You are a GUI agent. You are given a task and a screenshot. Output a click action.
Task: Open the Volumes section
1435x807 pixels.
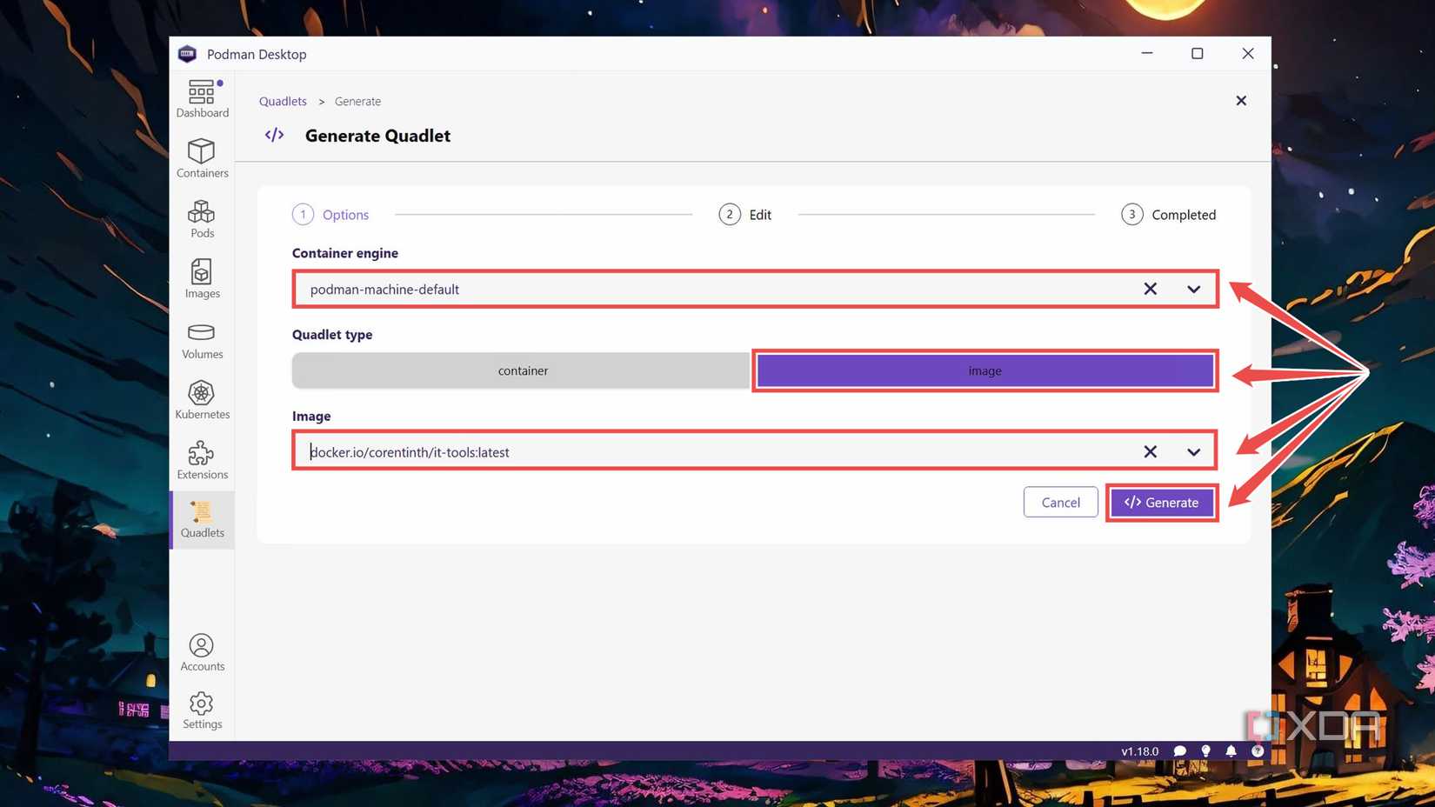[202, 339]
